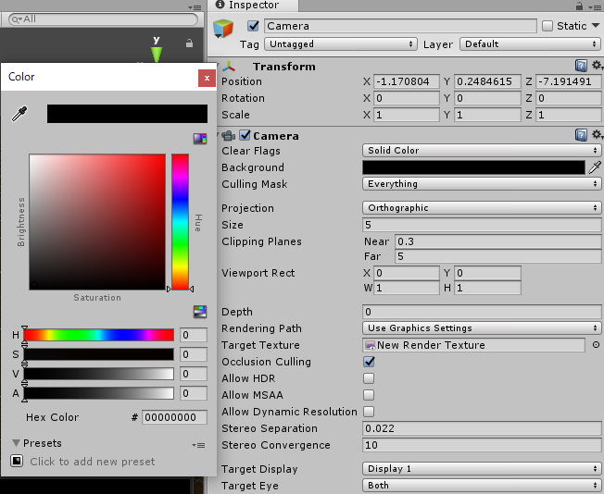Open Target Display dropdown
Viewport: 604px width, 494px height.
482,469
